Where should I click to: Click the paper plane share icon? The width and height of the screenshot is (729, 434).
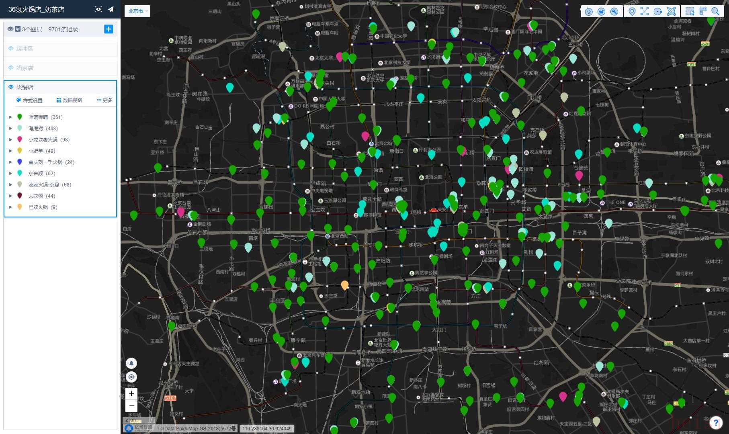[x=111, y=9]
